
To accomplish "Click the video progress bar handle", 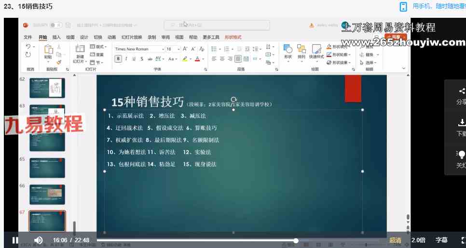I will pyautogui.click(x=296, y=240).
